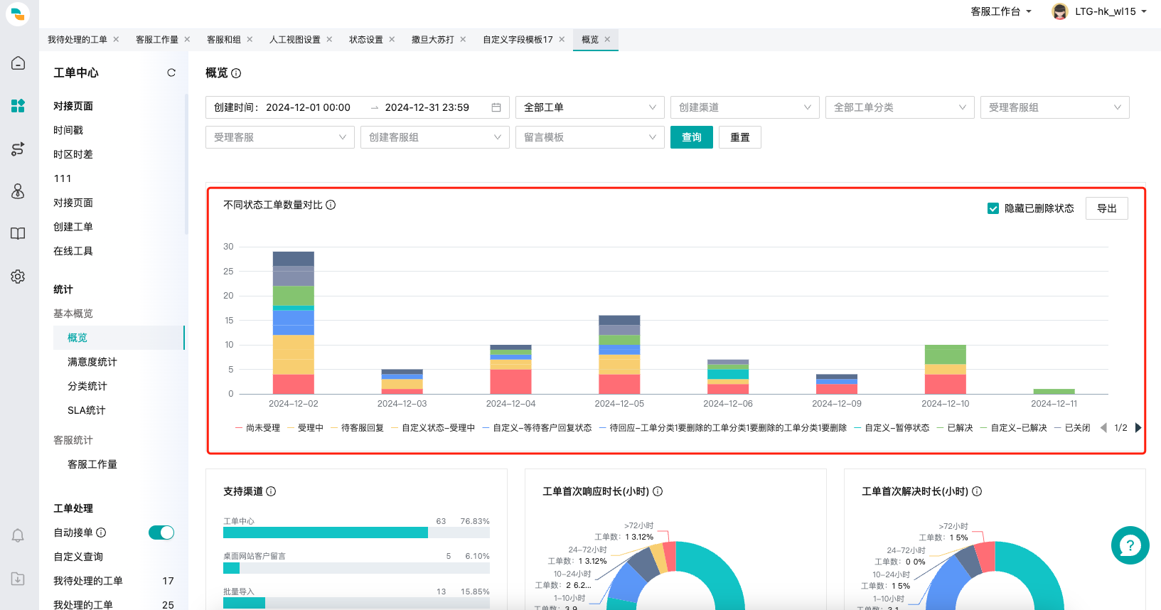Screen dimensions: 1161x610
Task: Open the agent user icon in sidebar
Action: tap(18, 191)
